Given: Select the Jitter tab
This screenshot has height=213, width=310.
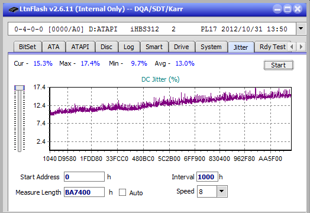Looking at the screenshot, I should [x=241, y=47].
